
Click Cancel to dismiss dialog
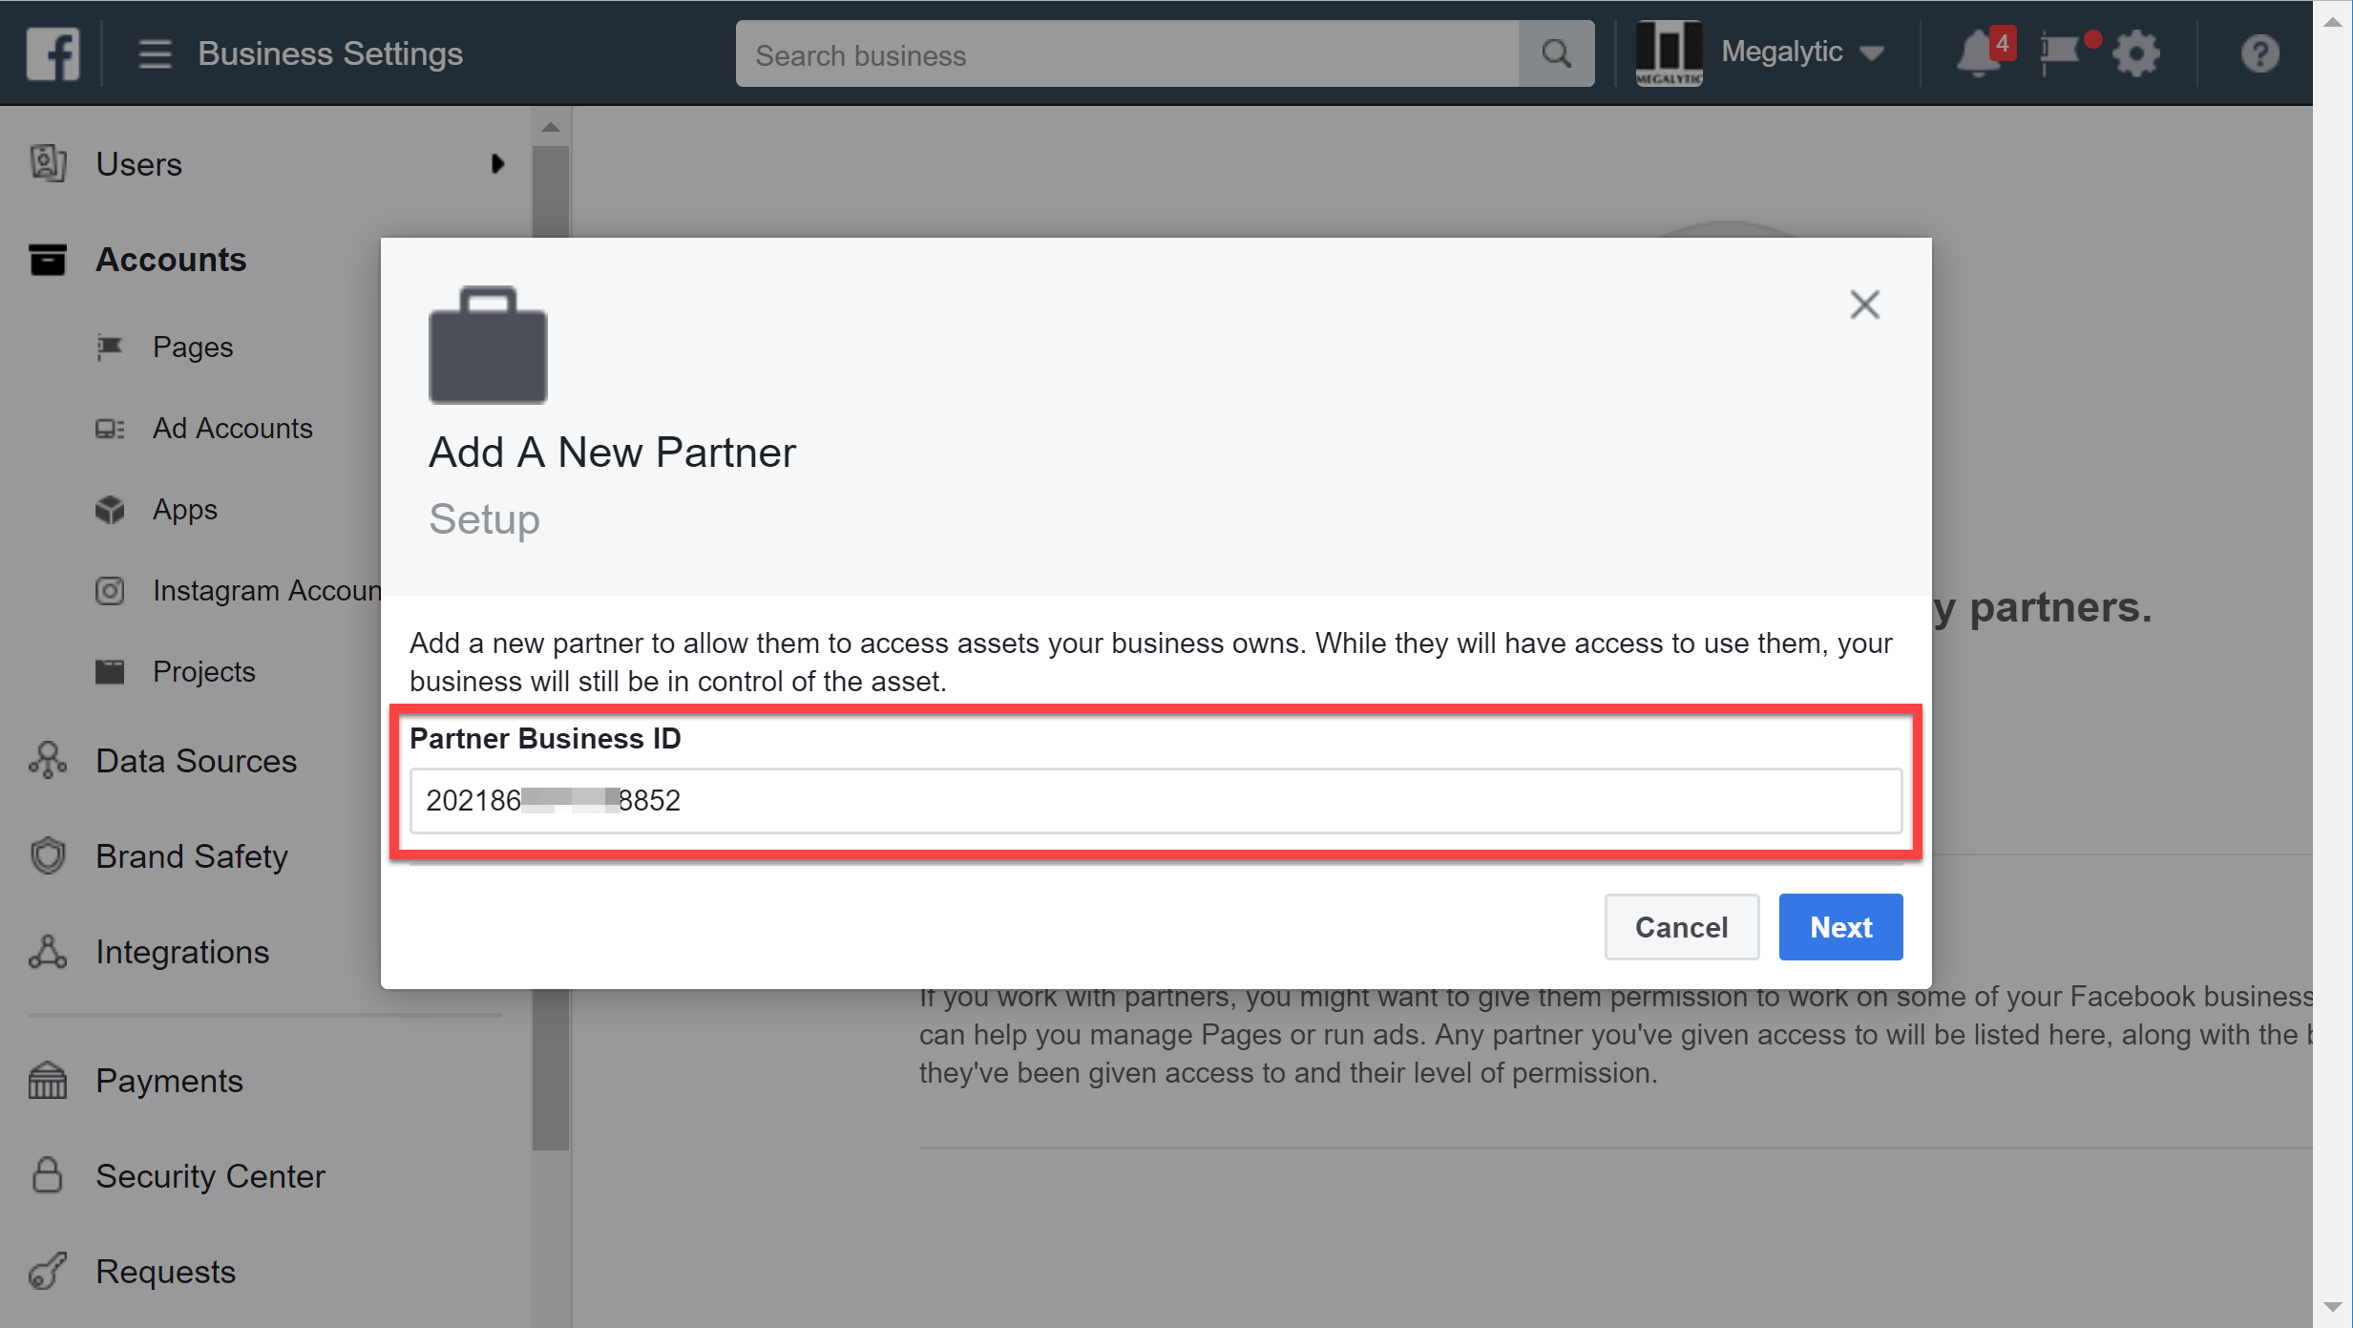click(x=1681, y=927)
